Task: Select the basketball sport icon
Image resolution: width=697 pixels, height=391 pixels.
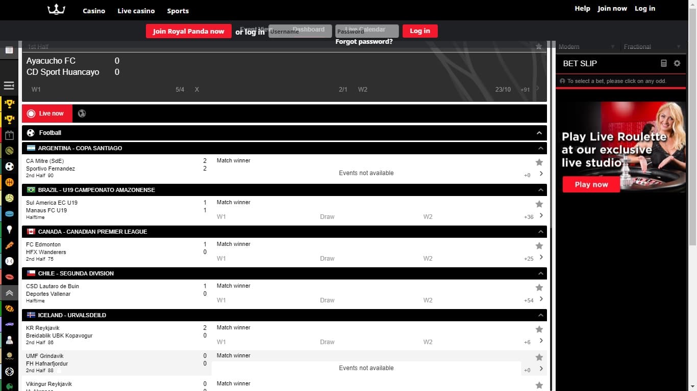Action: [x=9, y=182]
